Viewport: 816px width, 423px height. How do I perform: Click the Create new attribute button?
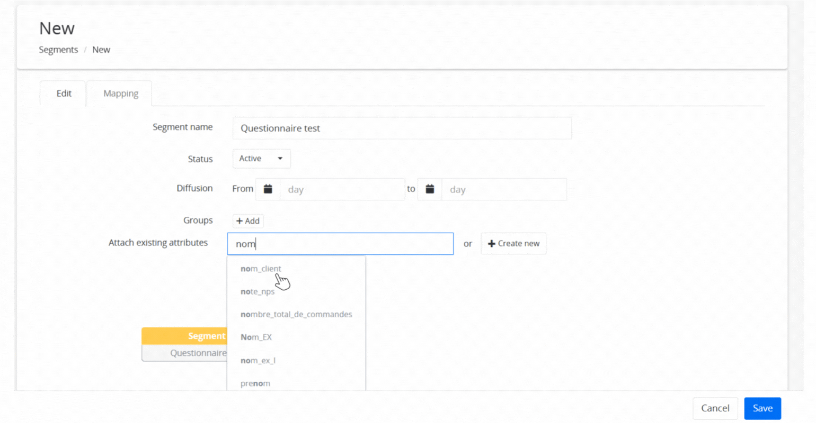pos(513,244)
